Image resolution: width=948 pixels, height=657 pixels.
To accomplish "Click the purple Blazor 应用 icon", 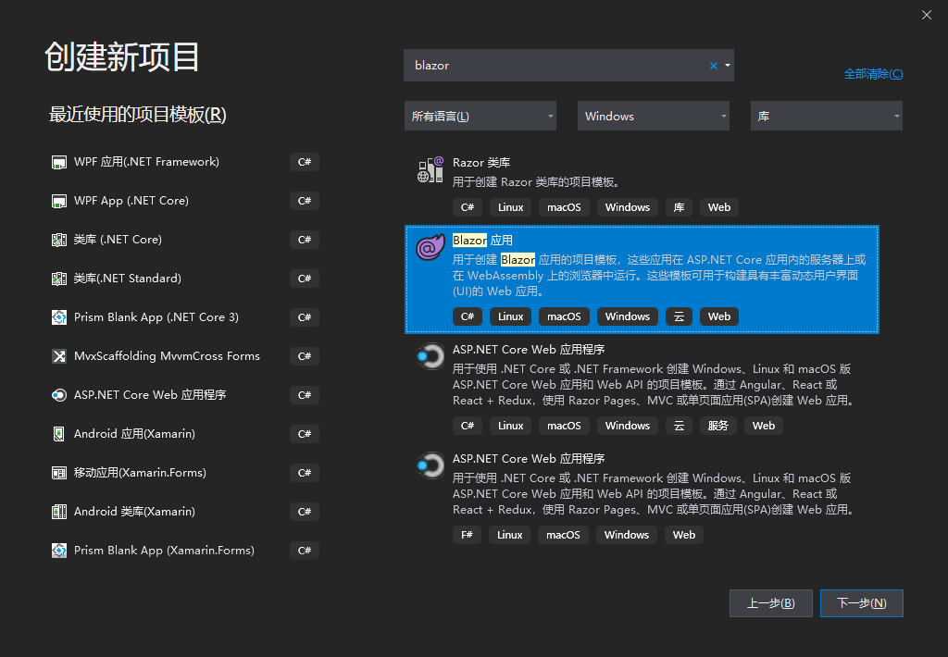I will click(x=430, y=246).
